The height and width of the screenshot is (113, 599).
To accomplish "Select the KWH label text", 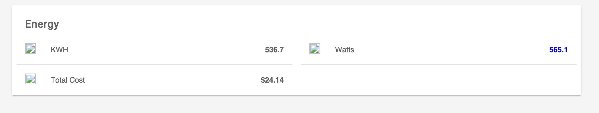I will [59, 50].
